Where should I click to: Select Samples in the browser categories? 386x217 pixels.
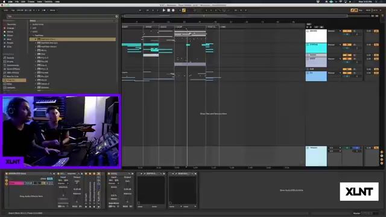click(11, 87)
